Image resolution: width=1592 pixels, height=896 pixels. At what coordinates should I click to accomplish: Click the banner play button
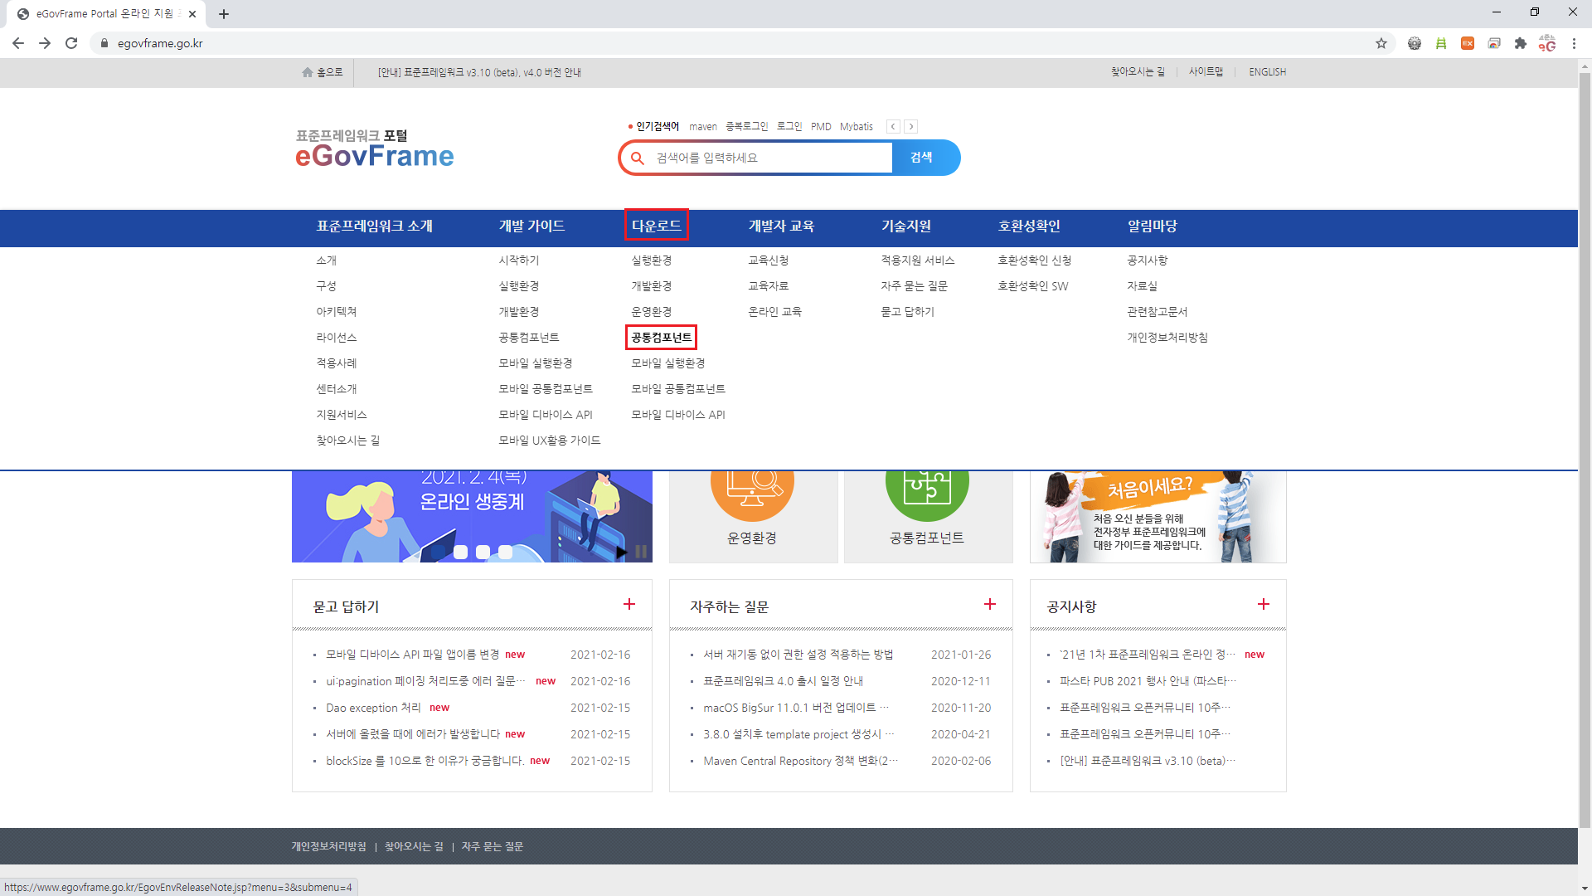(x=622, y=552)
